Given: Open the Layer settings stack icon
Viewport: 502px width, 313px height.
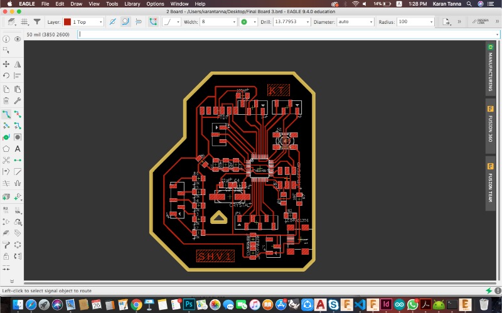Looking at the screenshot, I should coord(11,22).
